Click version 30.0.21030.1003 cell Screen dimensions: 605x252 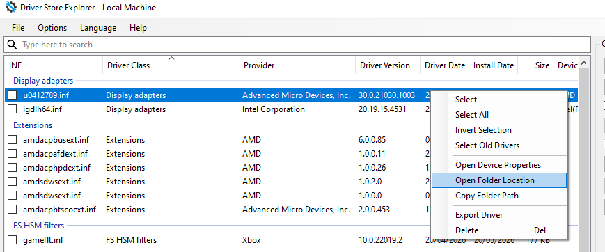point(386,95)
